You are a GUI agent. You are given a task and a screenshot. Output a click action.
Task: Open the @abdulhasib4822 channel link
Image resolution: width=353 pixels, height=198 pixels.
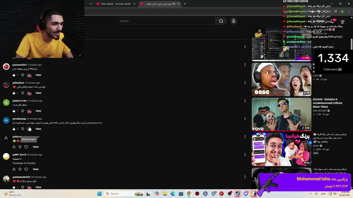click(21, 177)
